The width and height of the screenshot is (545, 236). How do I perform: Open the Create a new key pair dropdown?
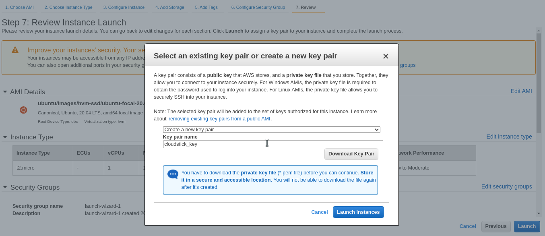(x=271, y=130)
